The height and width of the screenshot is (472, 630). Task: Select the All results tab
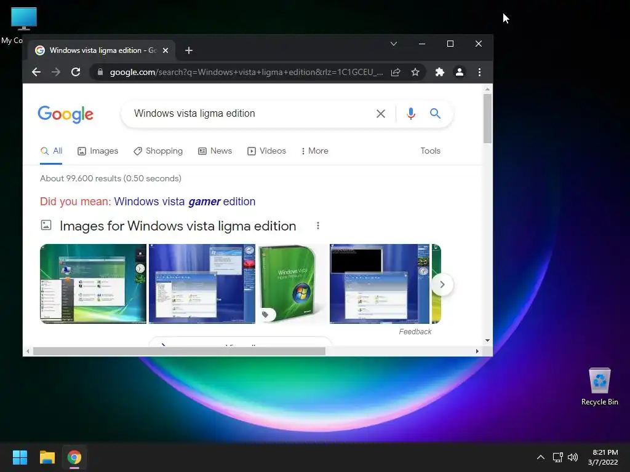51,151
